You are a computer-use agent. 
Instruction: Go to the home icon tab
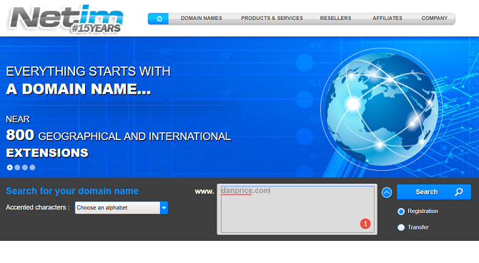click(158, 19)
